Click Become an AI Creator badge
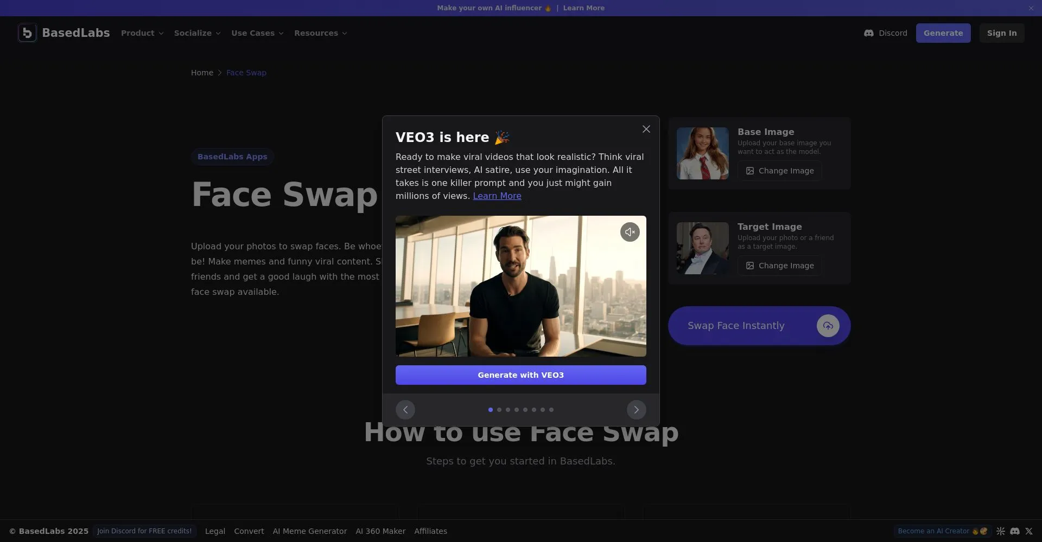The height and width of the screenshot is (542, 1042). coord(943,531)
